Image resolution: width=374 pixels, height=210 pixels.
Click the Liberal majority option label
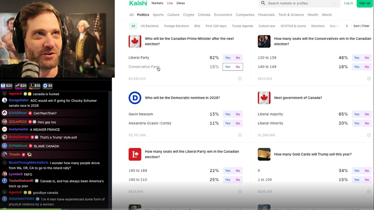coord(270,114)
